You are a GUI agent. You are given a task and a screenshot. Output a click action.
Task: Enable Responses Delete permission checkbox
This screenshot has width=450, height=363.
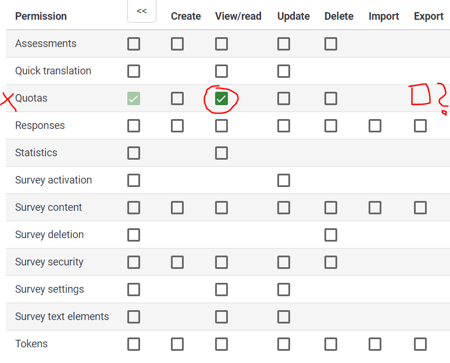pos(331,125)
